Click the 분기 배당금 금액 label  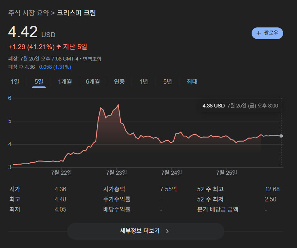217,209
